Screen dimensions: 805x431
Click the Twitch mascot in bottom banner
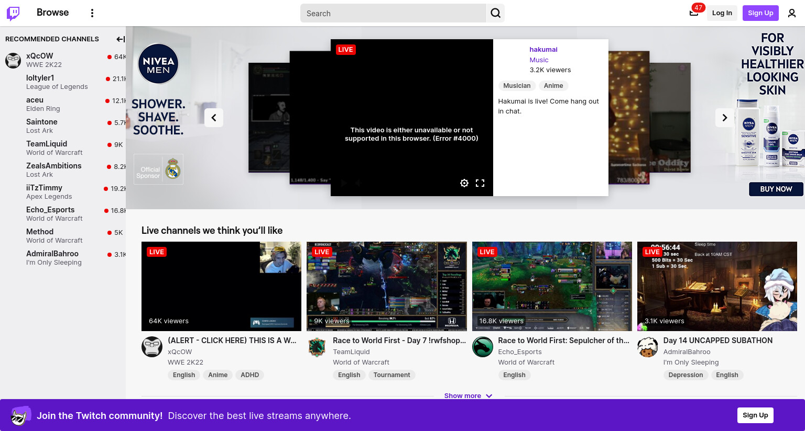tap(20, 416)
